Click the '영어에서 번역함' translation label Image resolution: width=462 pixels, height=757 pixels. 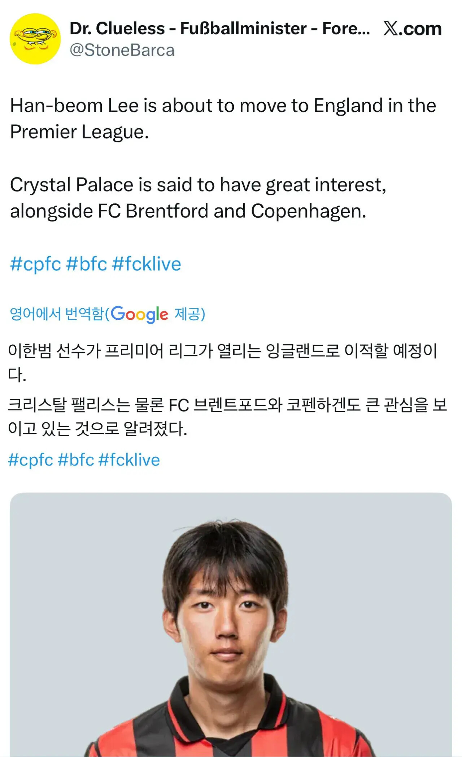(x=57, y=314)
